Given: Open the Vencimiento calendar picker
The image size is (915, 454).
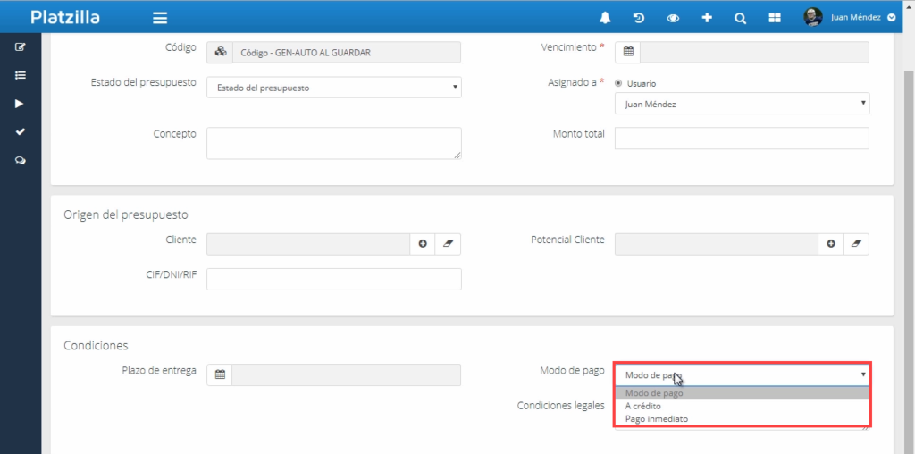Looking at the screenshot, I should (628, 52).
